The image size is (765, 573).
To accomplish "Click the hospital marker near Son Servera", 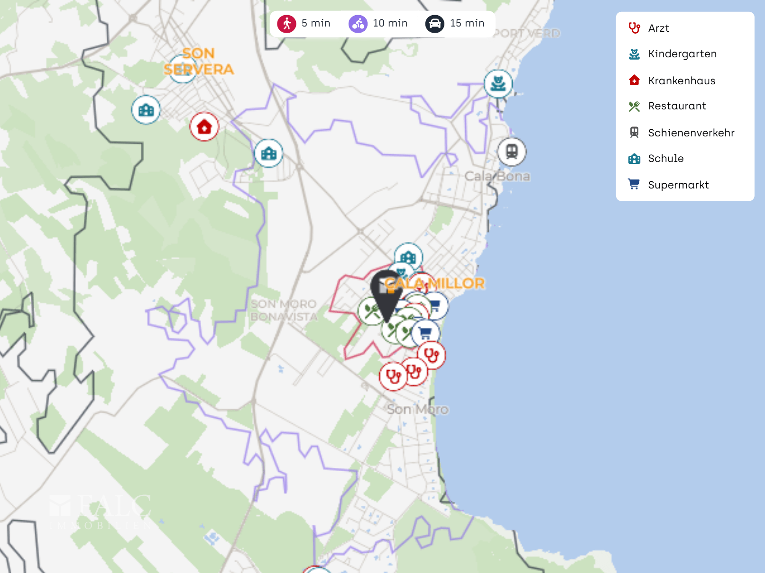I will coord(204,127).
